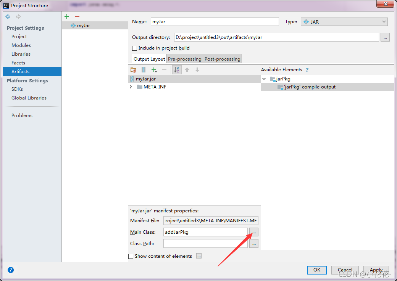Image resolution: width=397 pixels, height=281 pixels.
Task: Browse for Main Class
Action: tap(254, 232)
